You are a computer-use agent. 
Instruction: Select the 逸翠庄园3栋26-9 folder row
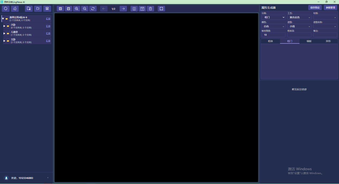[26, 19]
